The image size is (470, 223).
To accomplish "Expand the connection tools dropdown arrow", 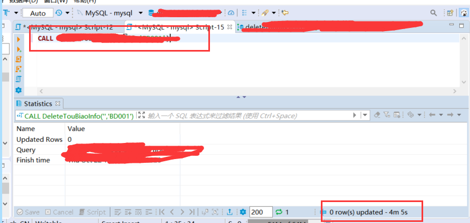I will pos(274,13).
